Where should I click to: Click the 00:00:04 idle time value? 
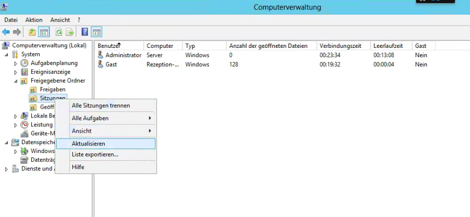(x=384, y=64)
